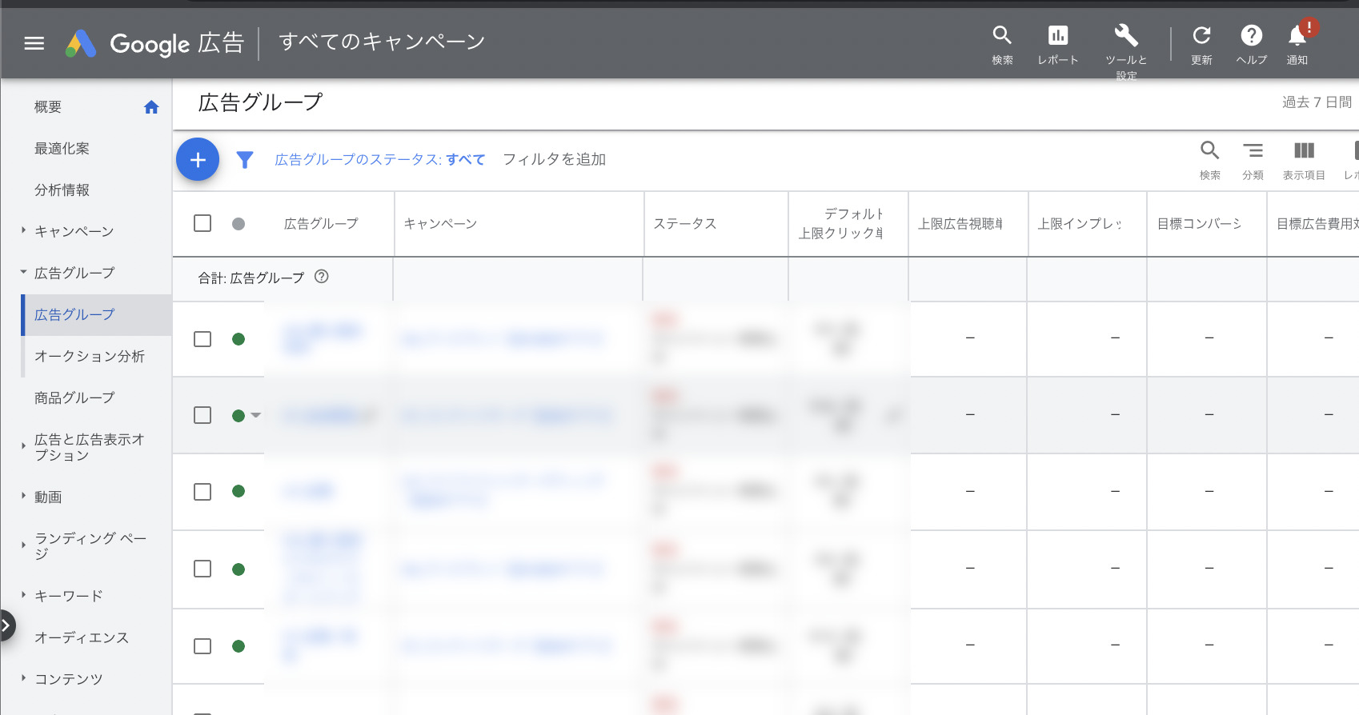
Task: Expand the キャンペーン sidebar section
Action: 23,231
